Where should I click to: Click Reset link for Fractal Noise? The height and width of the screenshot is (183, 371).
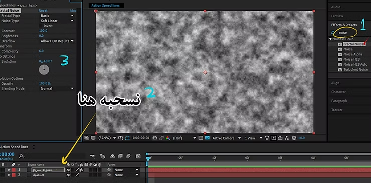(x=43, y=11)
